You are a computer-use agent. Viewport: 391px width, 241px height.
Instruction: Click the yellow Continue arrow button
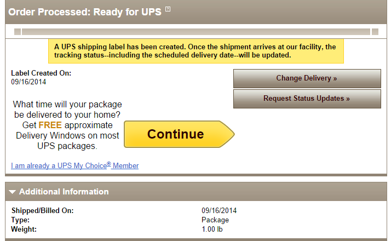click(179, 134)
